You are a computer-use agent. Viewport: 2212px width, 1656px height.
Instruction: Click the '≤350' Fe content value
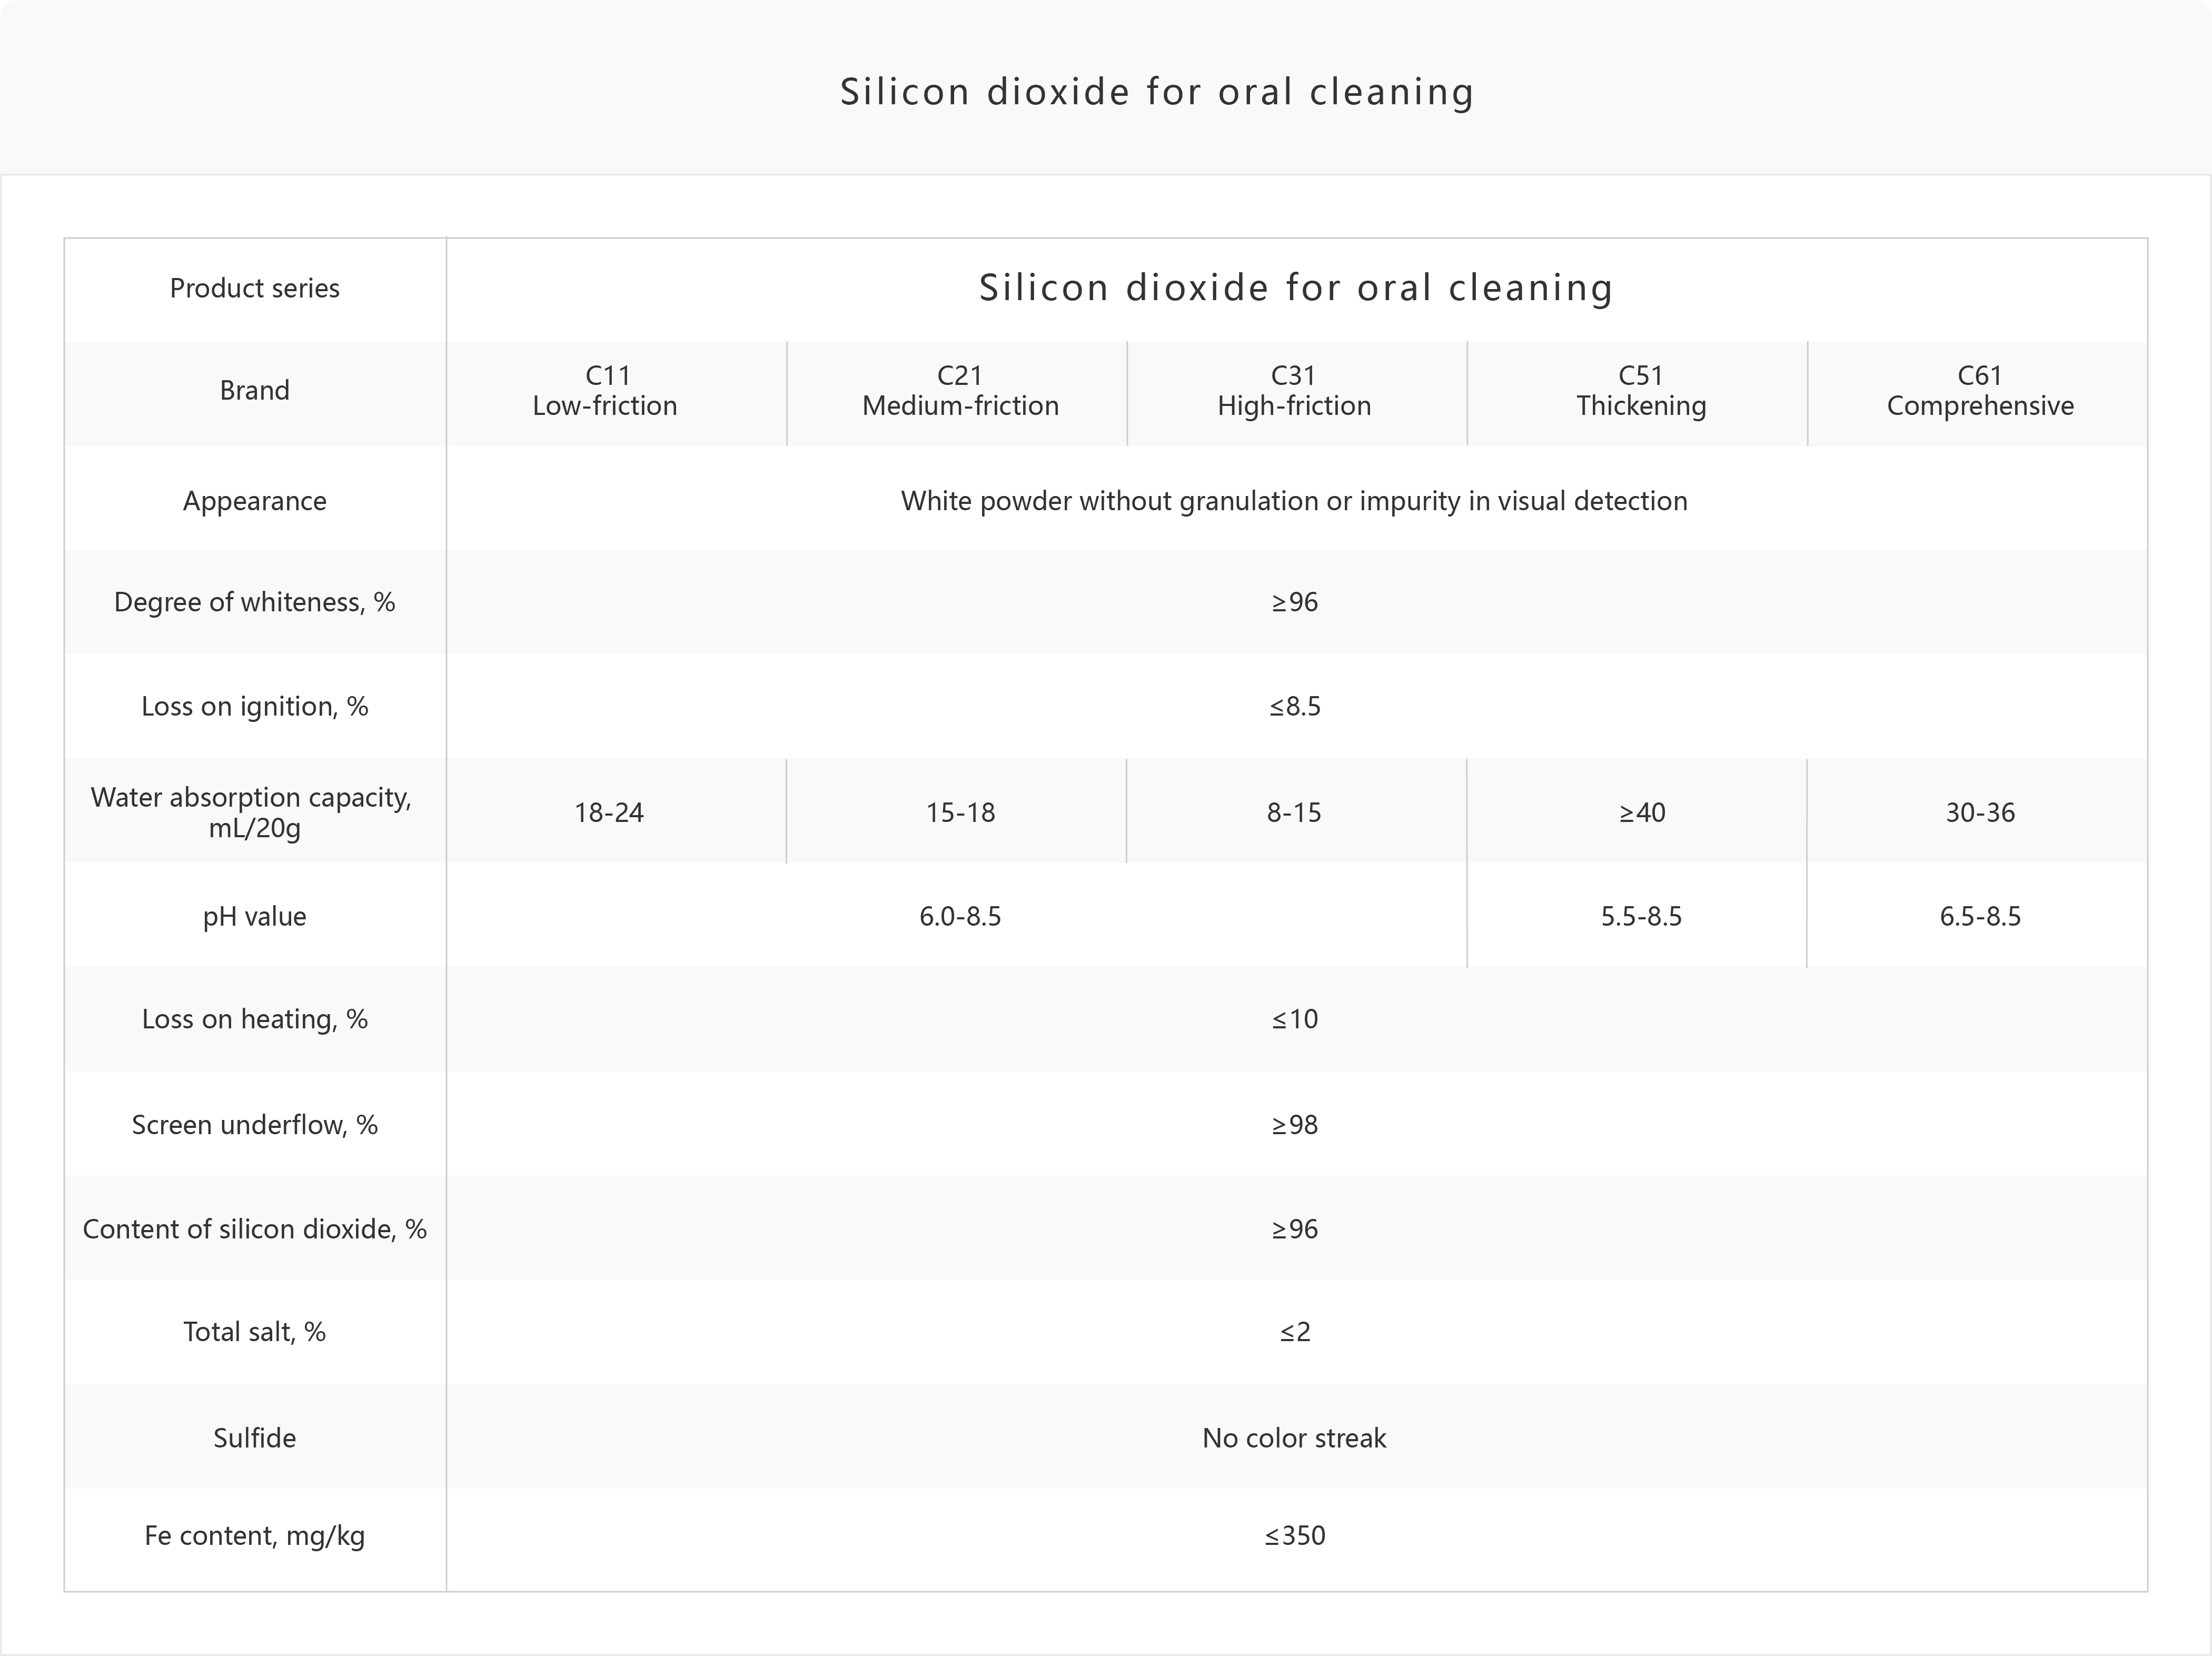click(x=1295, y=1536)
